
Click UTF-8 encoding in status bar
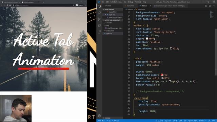click(x=175, y=121)
